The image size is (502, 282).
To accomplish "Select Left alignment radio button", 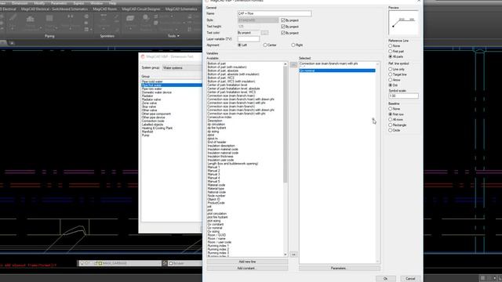I will 239,45.
